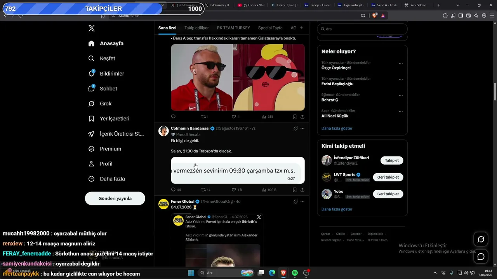
Task: Like the Colmanın Bandanası post
Action: point(237,190)
